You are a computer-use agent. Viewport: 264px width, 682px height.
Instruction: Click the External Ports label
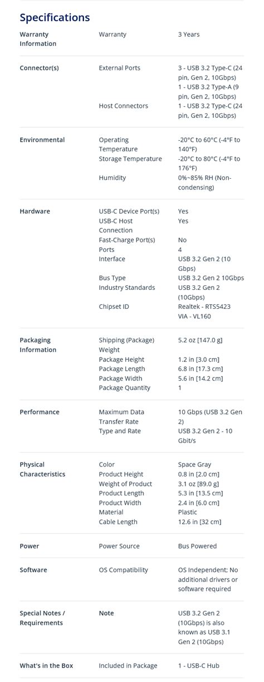coord(120,68)
